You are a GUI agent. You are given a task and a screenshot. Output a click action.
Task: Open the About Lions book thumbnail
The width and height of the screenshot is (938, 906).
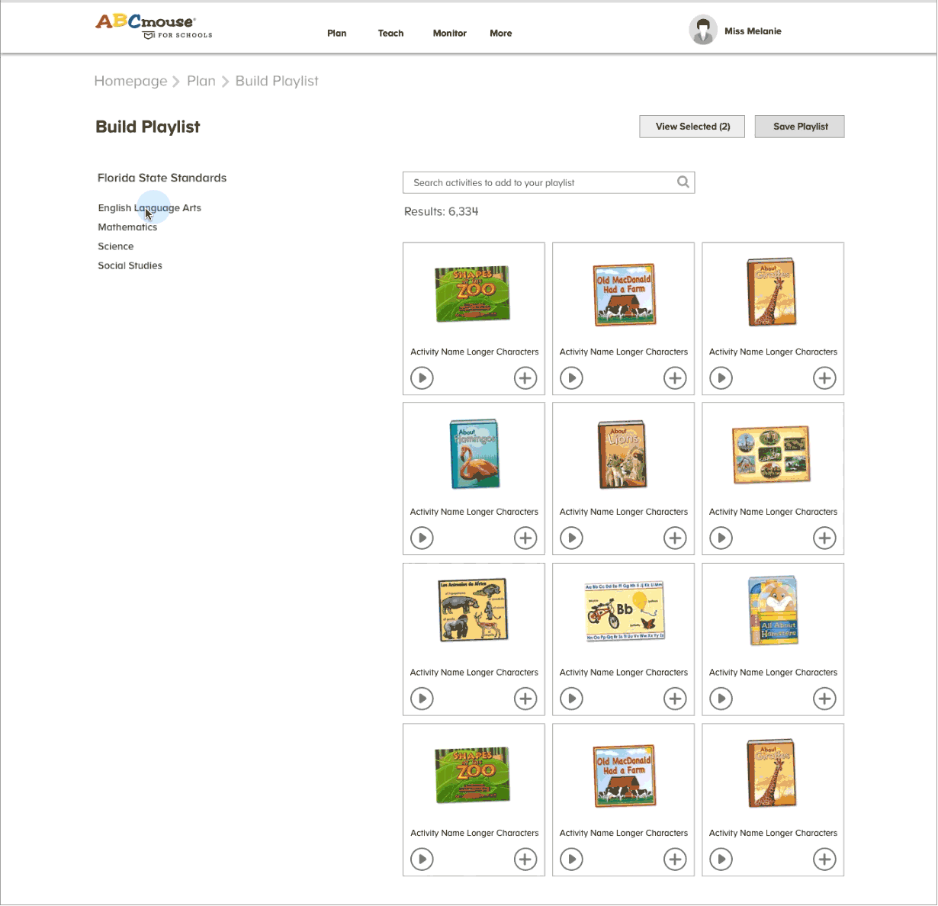[623, 454]
